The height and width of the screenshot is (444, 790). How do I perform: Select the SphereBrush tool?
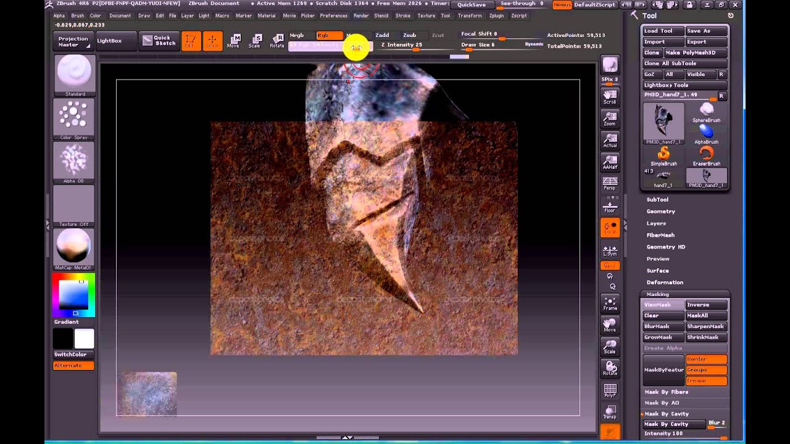[x=706, y=112]
